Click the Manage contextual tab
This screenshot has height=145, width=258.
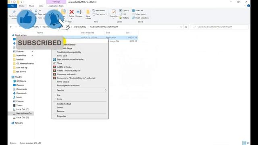coord(56,2)
